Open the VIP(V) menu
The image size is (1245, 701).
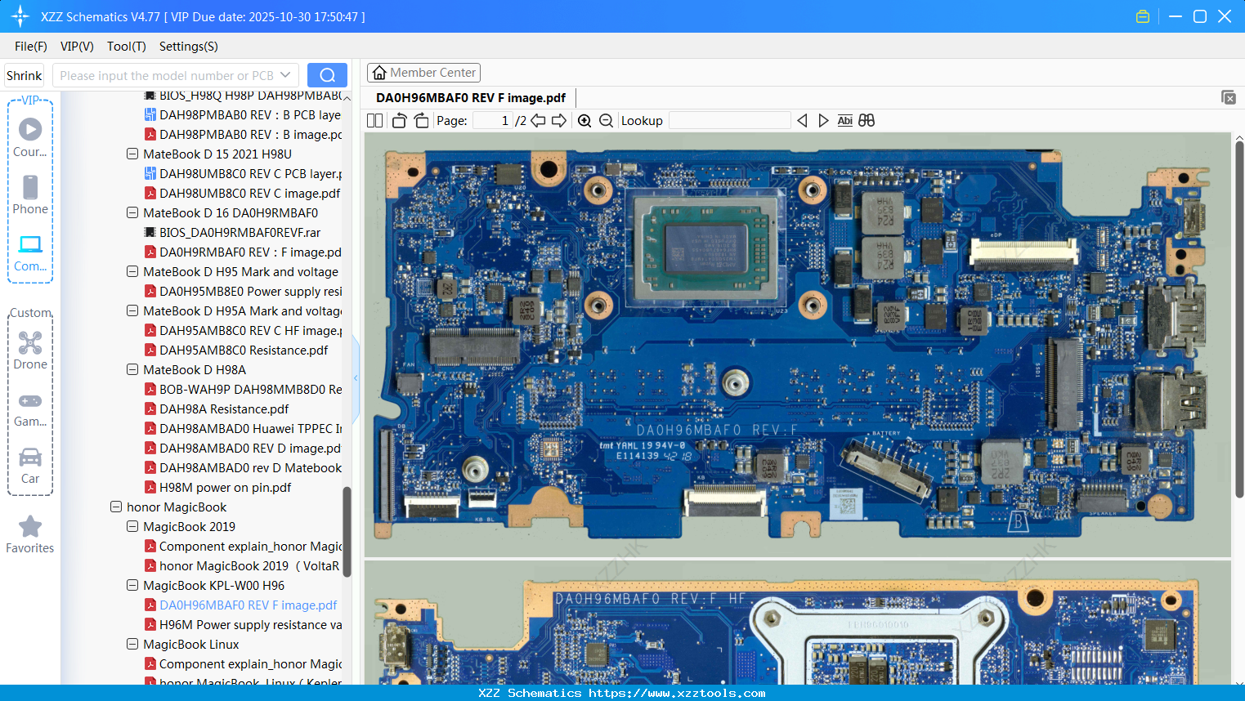(77, 47)
